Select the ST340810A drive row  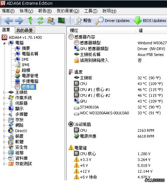117,107
